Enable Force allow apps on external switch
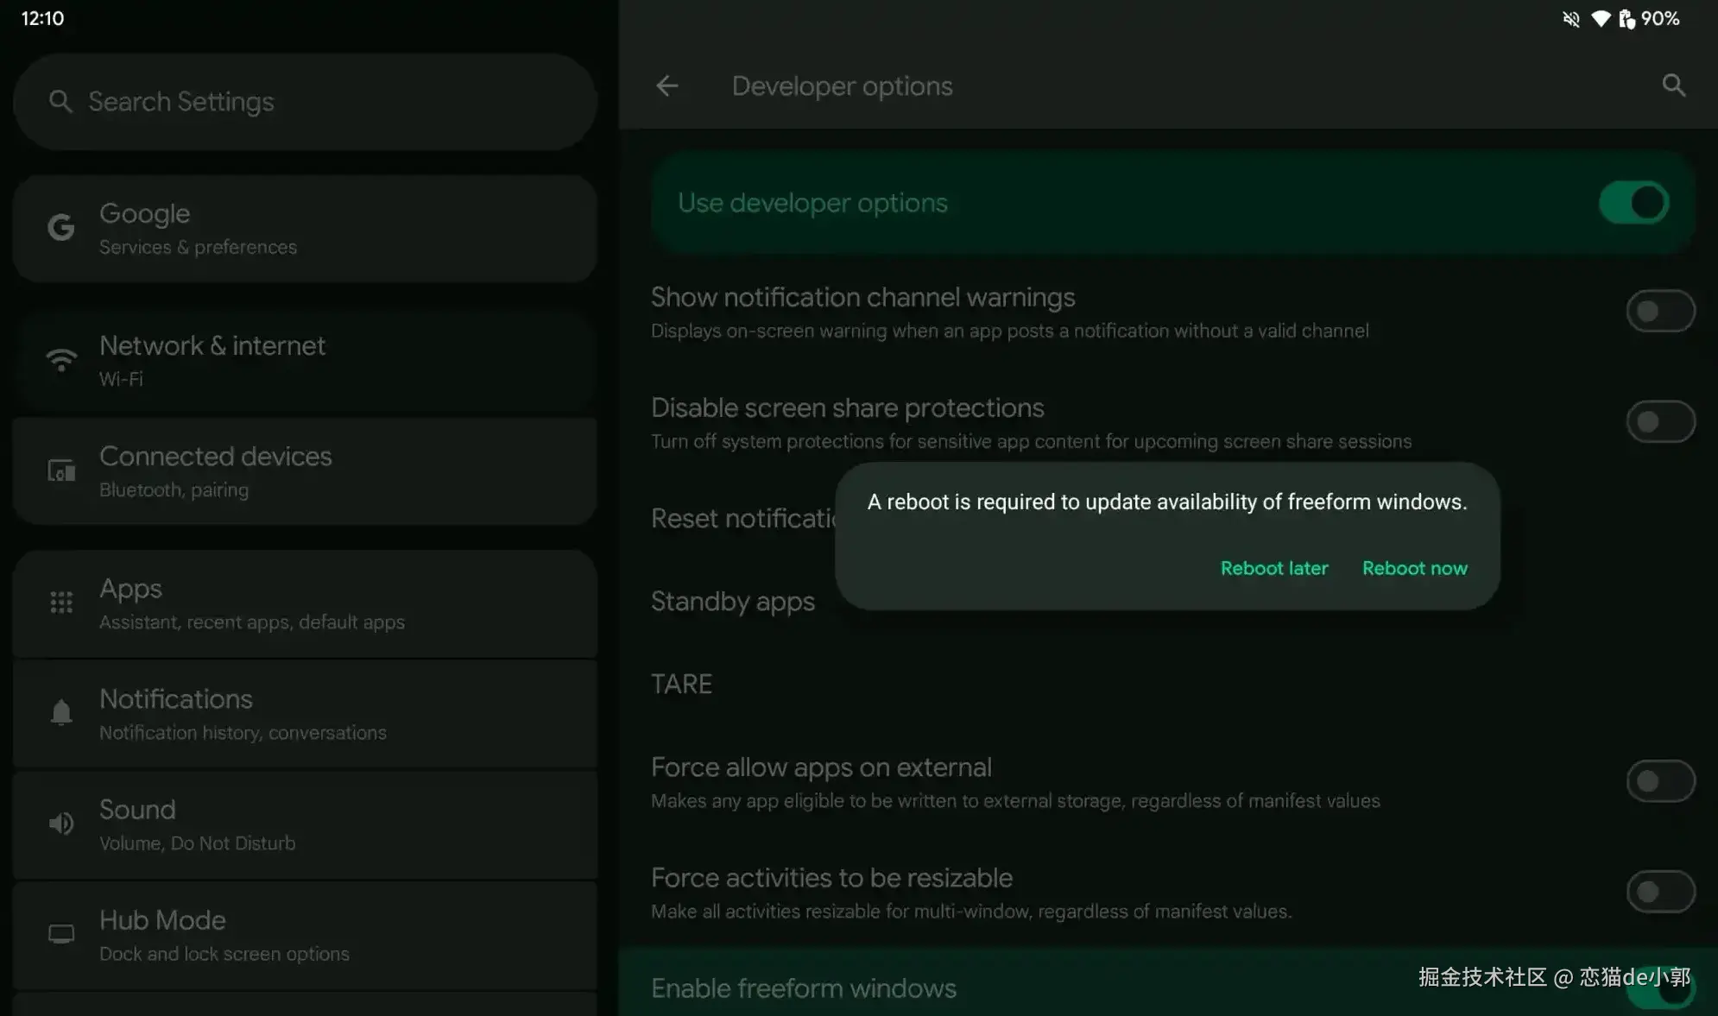 tap(1659, 781)
